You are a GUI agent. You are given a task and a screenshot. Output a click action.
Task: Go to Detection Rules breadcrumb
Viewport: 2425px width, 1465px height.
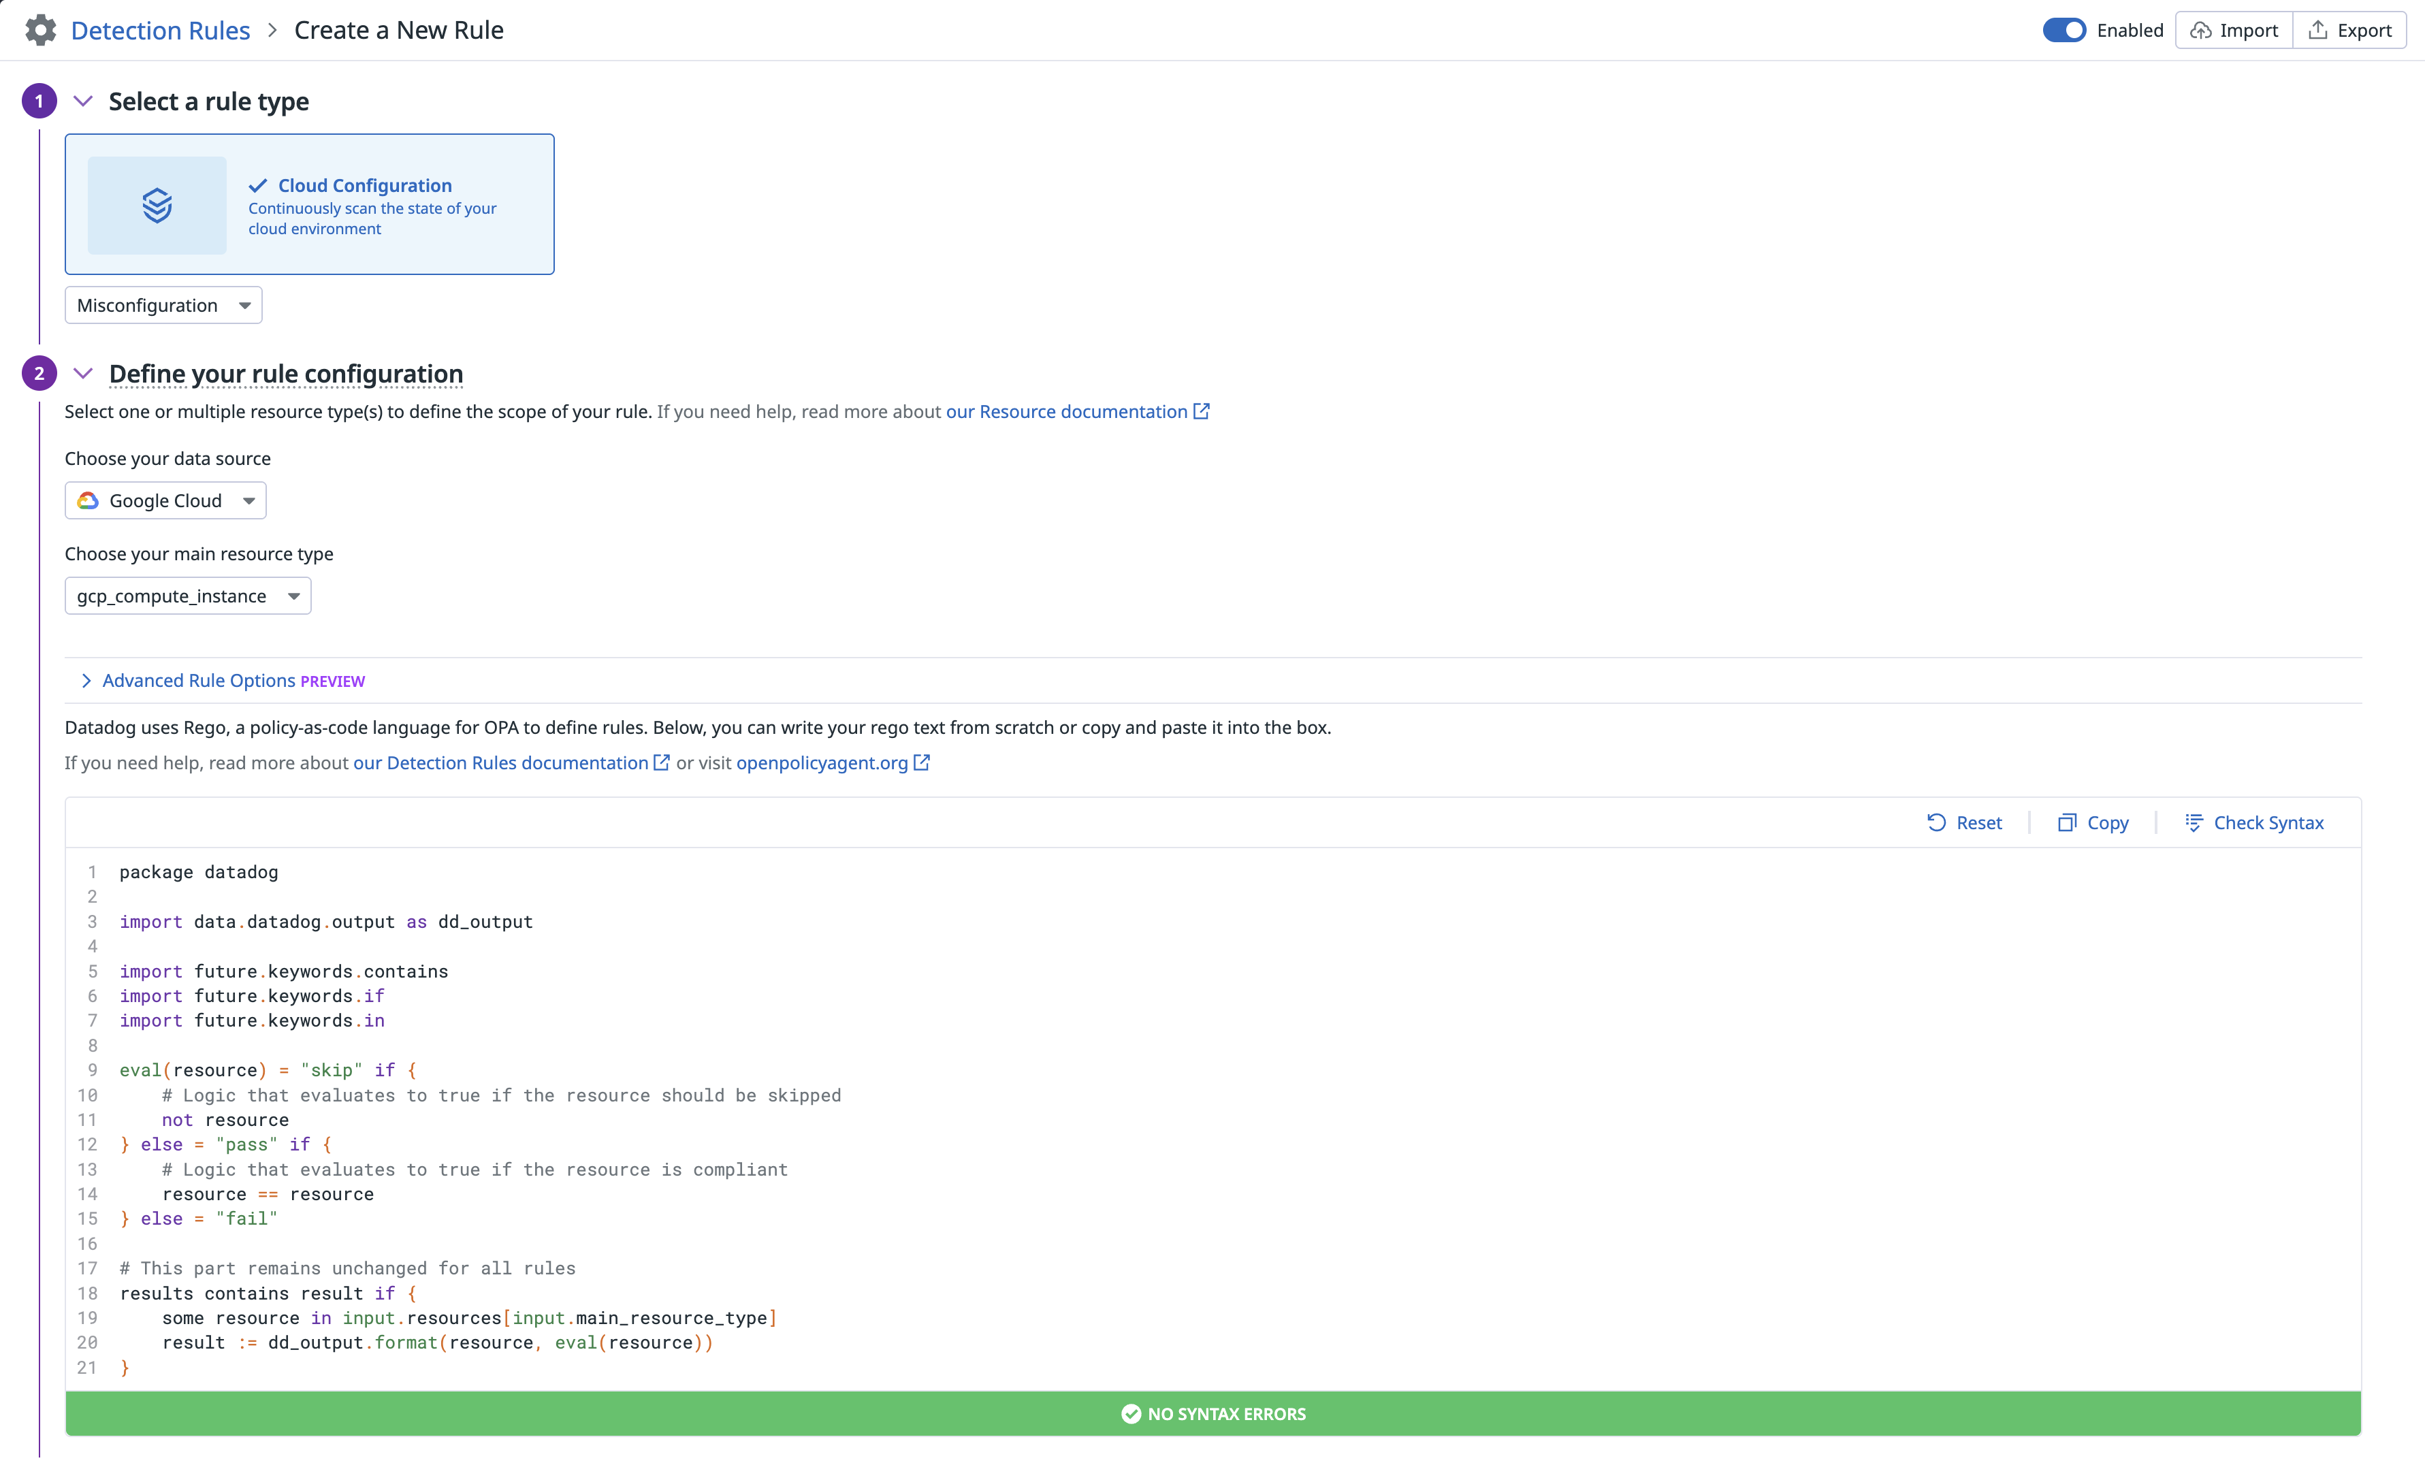click(x=161, y=31)
